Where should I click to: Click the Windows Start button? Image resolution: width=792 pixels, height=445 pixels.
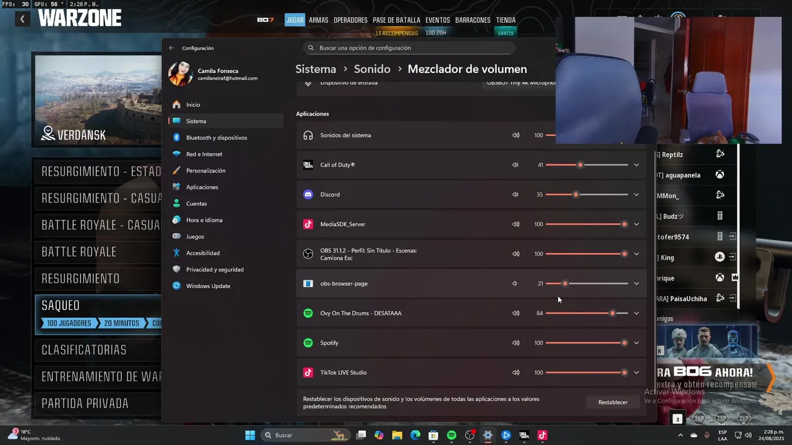point(250,435)
